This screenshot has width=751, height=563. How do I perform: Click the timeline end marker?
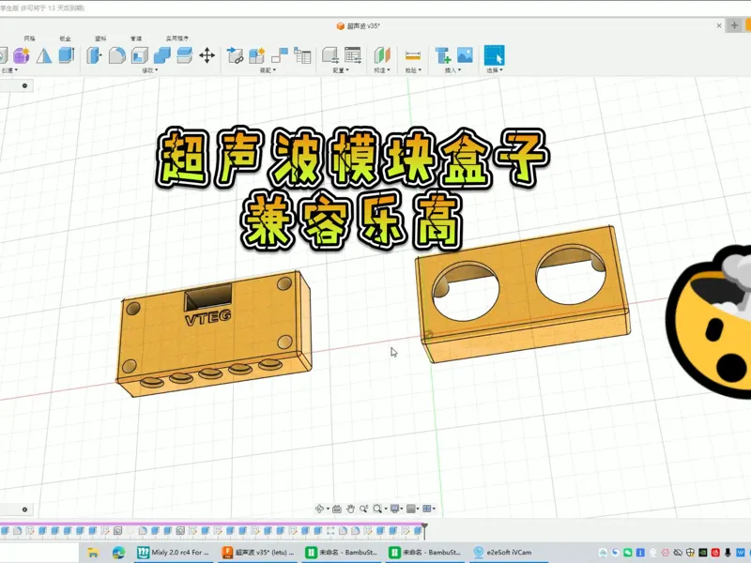[424, 531]
